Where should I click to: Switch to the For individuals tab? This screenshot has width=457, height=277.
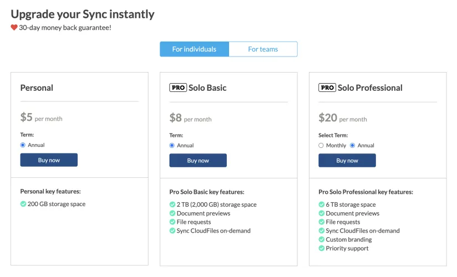pos(194,49)
